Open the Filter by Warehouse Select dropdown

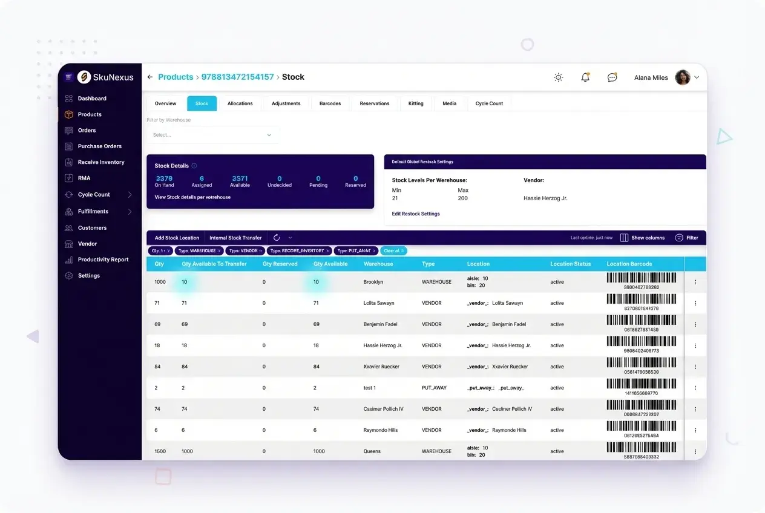[213, 134]
